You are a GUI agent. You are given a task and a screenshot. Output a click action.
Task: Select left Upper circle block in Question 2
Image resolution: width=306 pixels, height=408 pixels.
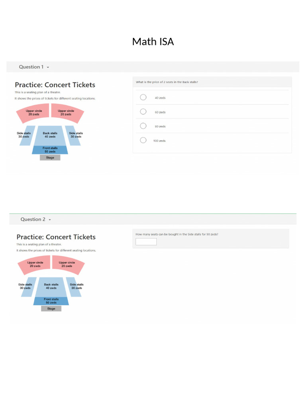point(34,265)
